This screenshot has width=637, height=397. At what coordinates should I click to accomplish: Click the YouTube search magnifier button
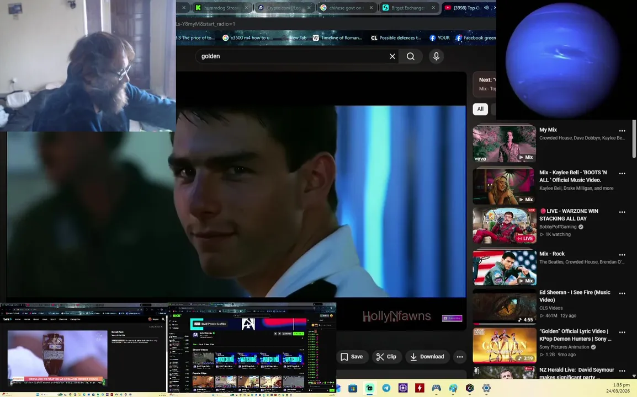pos(411,56)
